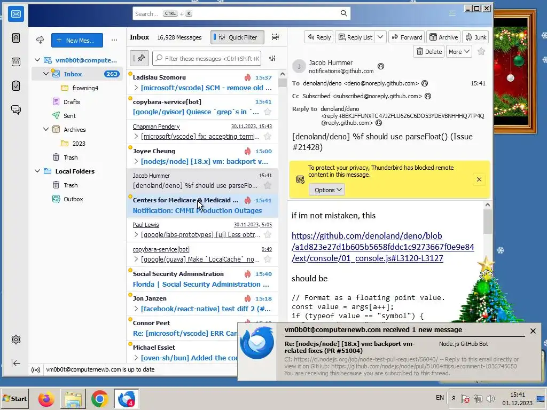Mark the message as Junk

[476, 37]
